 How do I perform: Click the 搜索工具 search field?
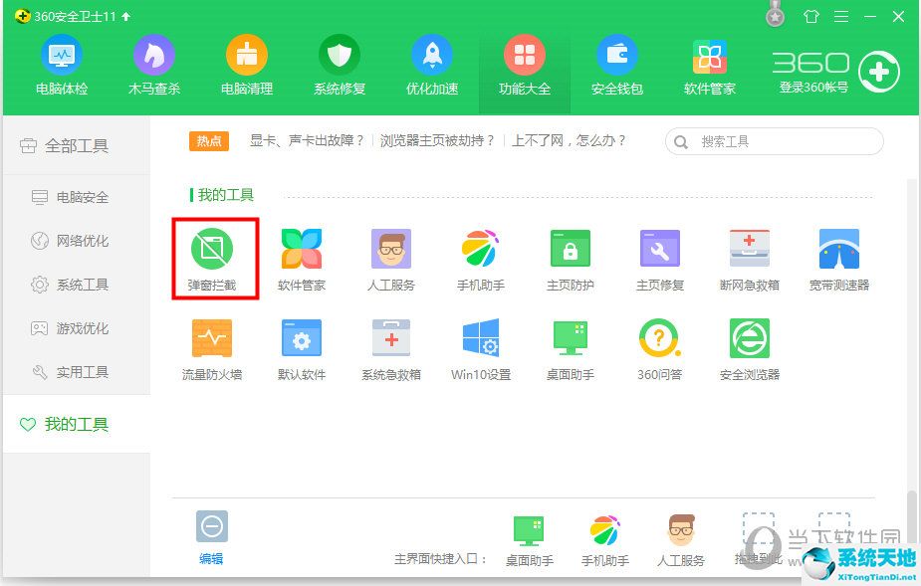[x=775, y=141]
